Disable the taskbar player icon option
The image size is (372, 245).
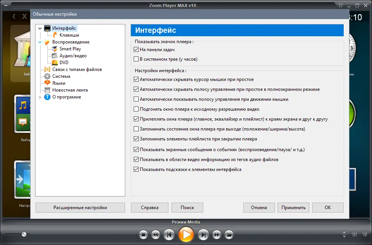[x=136, y=49]
